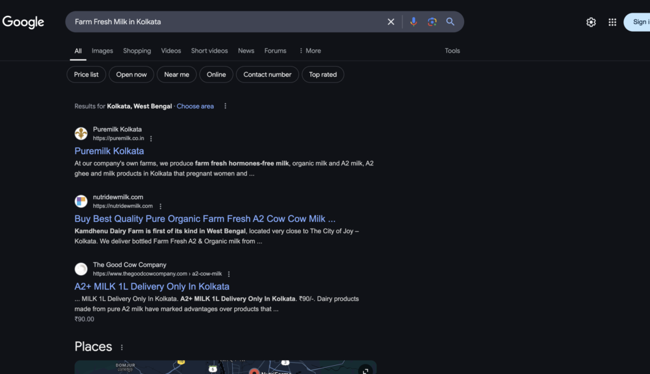Screen dimensions: 650x374
Task: Switch to the Shopping tab
Action: click(x=137, y=51)
